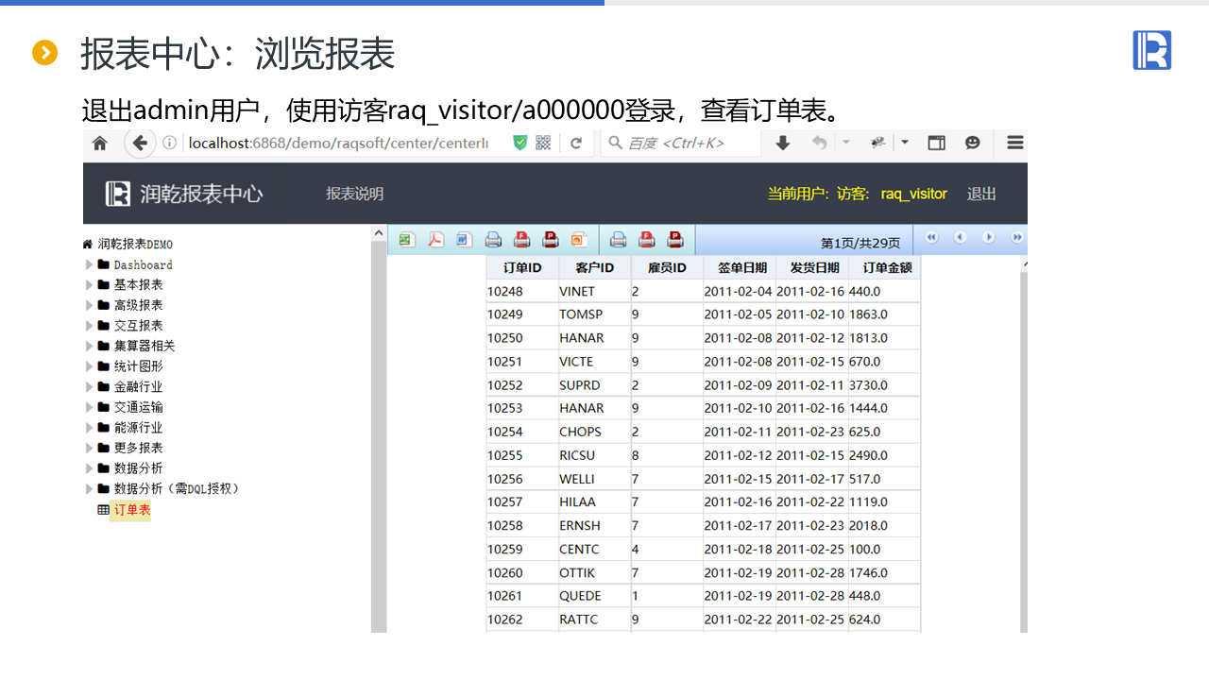1209x680 pixels.
Task: Expand the 基本报表 folder
Action: point(90,284)
